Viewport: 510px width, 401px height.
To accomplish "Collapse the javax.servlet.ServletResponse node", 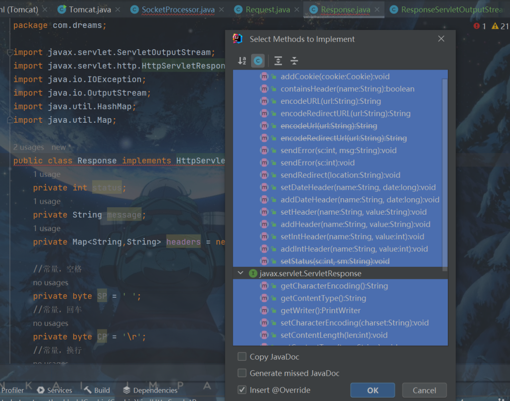I will click(x=241, y=273).
